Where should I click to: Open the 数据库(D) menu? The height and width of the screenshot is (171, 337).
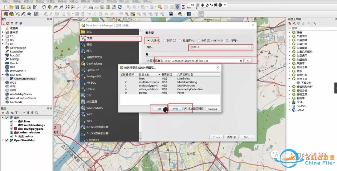click(x=98, y=2)
